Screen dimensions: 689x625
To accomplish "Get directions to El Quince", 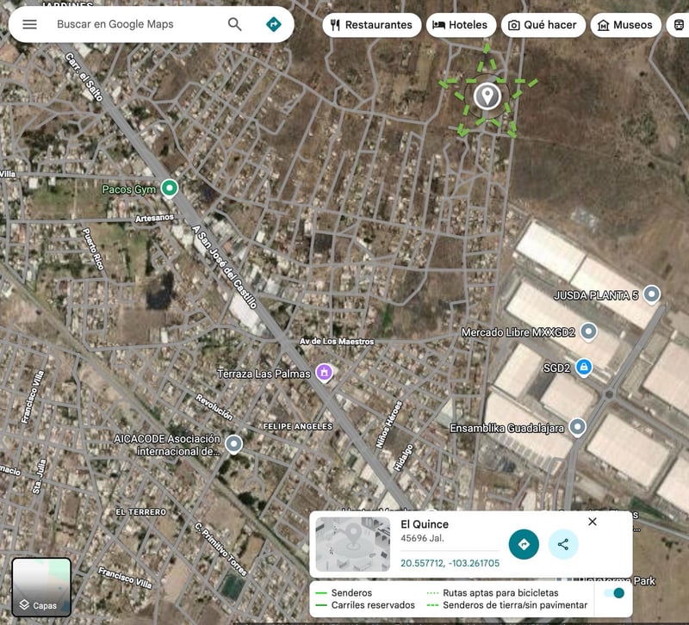I will [524, 544].
